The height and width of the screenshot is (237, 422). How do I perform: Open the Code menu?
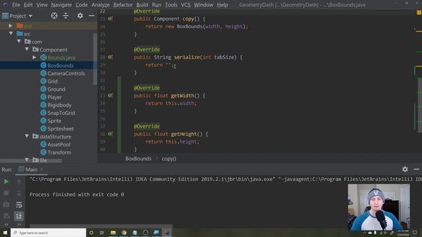click(x=82, y=5)
